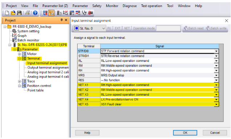This screenshot has width=231, height=139.
Task: Select the NET X3 terminal cell
Action: (x=89, y=95)
